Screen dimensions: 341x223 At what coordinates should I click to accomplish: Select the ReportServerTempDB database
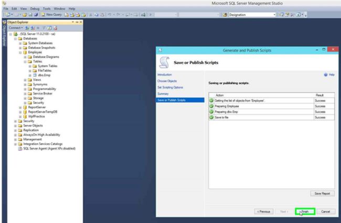coord(42,112)
